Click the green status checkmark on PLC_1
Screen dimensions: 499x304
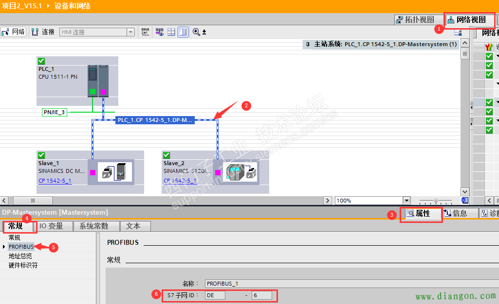coord(40,61)
